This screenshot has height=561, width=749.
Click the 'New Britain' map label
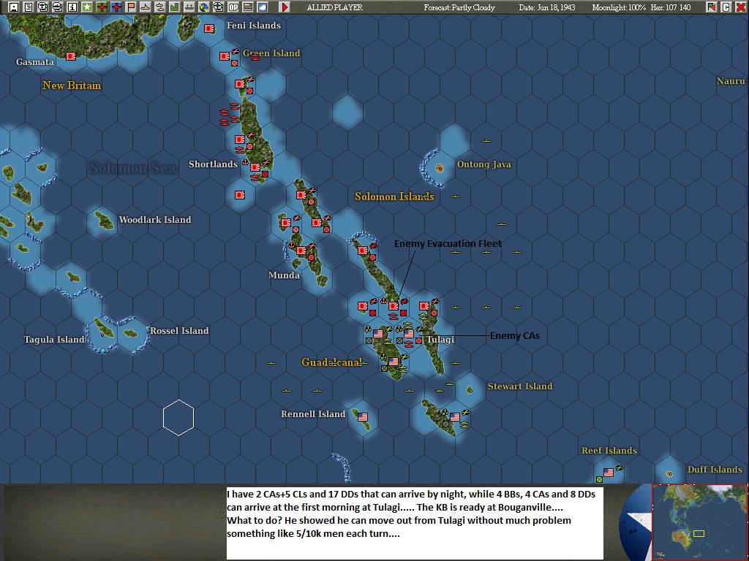coord(72,85)
